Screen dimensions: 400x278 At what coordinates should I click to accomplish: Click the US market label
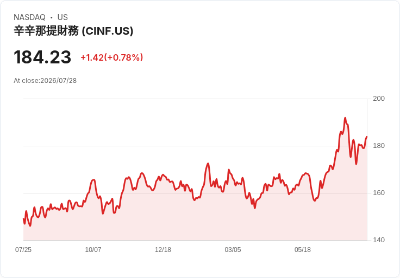(x=62, y=17)
